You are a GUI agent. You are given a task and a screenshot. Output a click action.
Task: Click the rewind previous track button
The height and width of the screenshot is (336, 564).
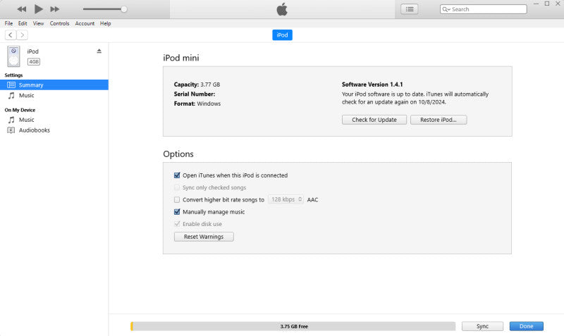22,9
